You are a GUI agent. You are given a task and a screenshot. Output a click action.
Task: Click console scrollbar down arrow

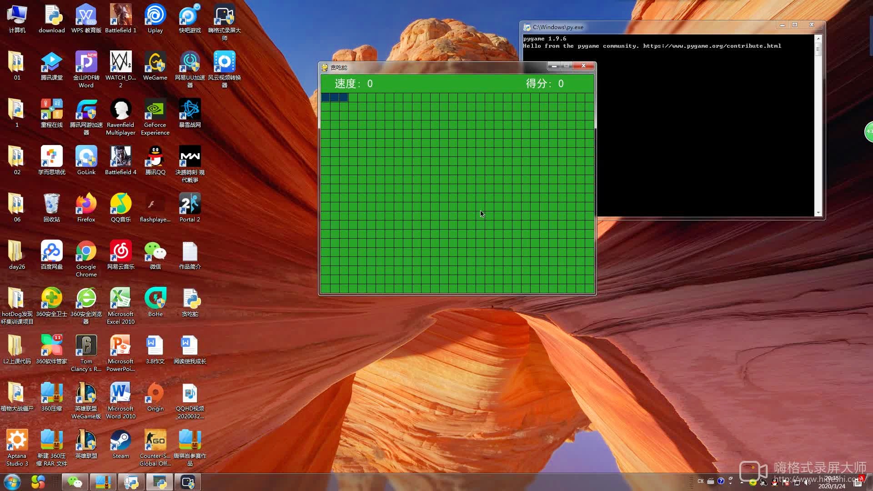pos(818,212)
